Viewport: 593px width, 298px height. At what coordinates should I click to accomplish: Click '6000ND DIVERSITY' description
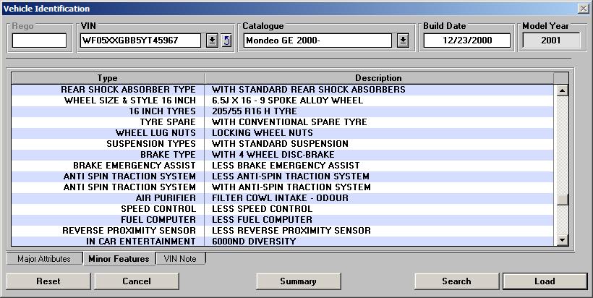click(254, 242)
